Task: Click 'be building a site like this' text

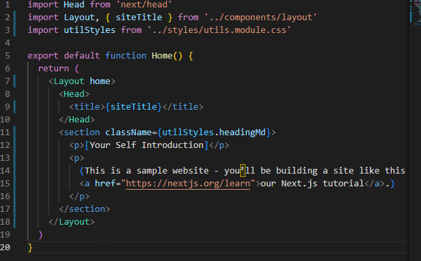Action: click(333, 170)
